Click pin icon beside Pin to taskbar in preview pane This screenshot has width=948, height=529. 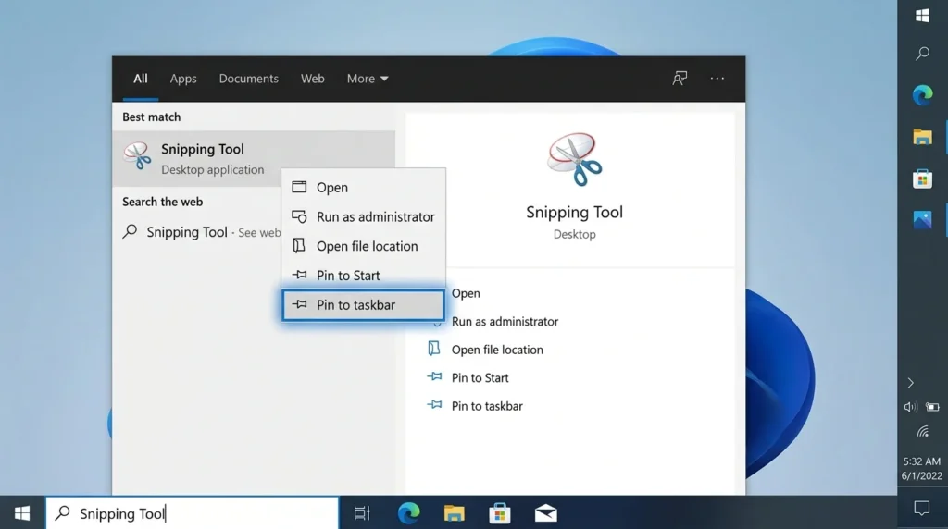coord(434,405)
